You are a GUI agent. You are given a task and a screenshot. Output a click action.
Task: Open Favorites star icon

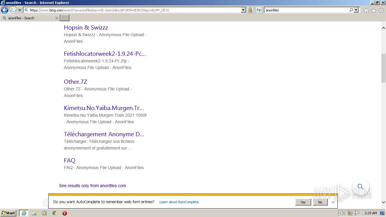(x=374, y=11)
